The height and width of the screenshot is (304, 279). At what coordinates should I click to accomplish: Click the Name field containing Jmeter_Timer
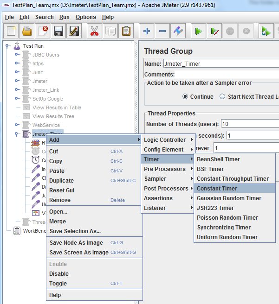[221, 63]
